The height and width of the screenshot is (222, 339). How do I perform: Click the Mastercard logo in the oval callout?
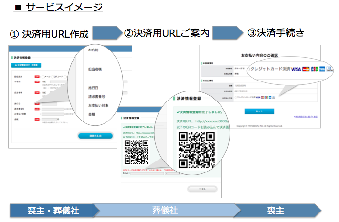[x=306, y=69]
